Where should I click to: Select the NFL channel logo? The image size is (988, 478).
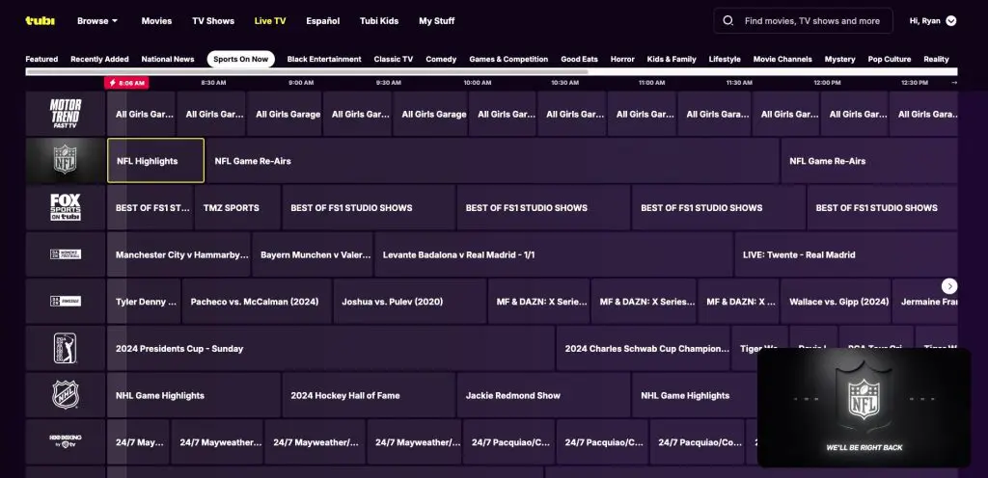tap(66, 160)
